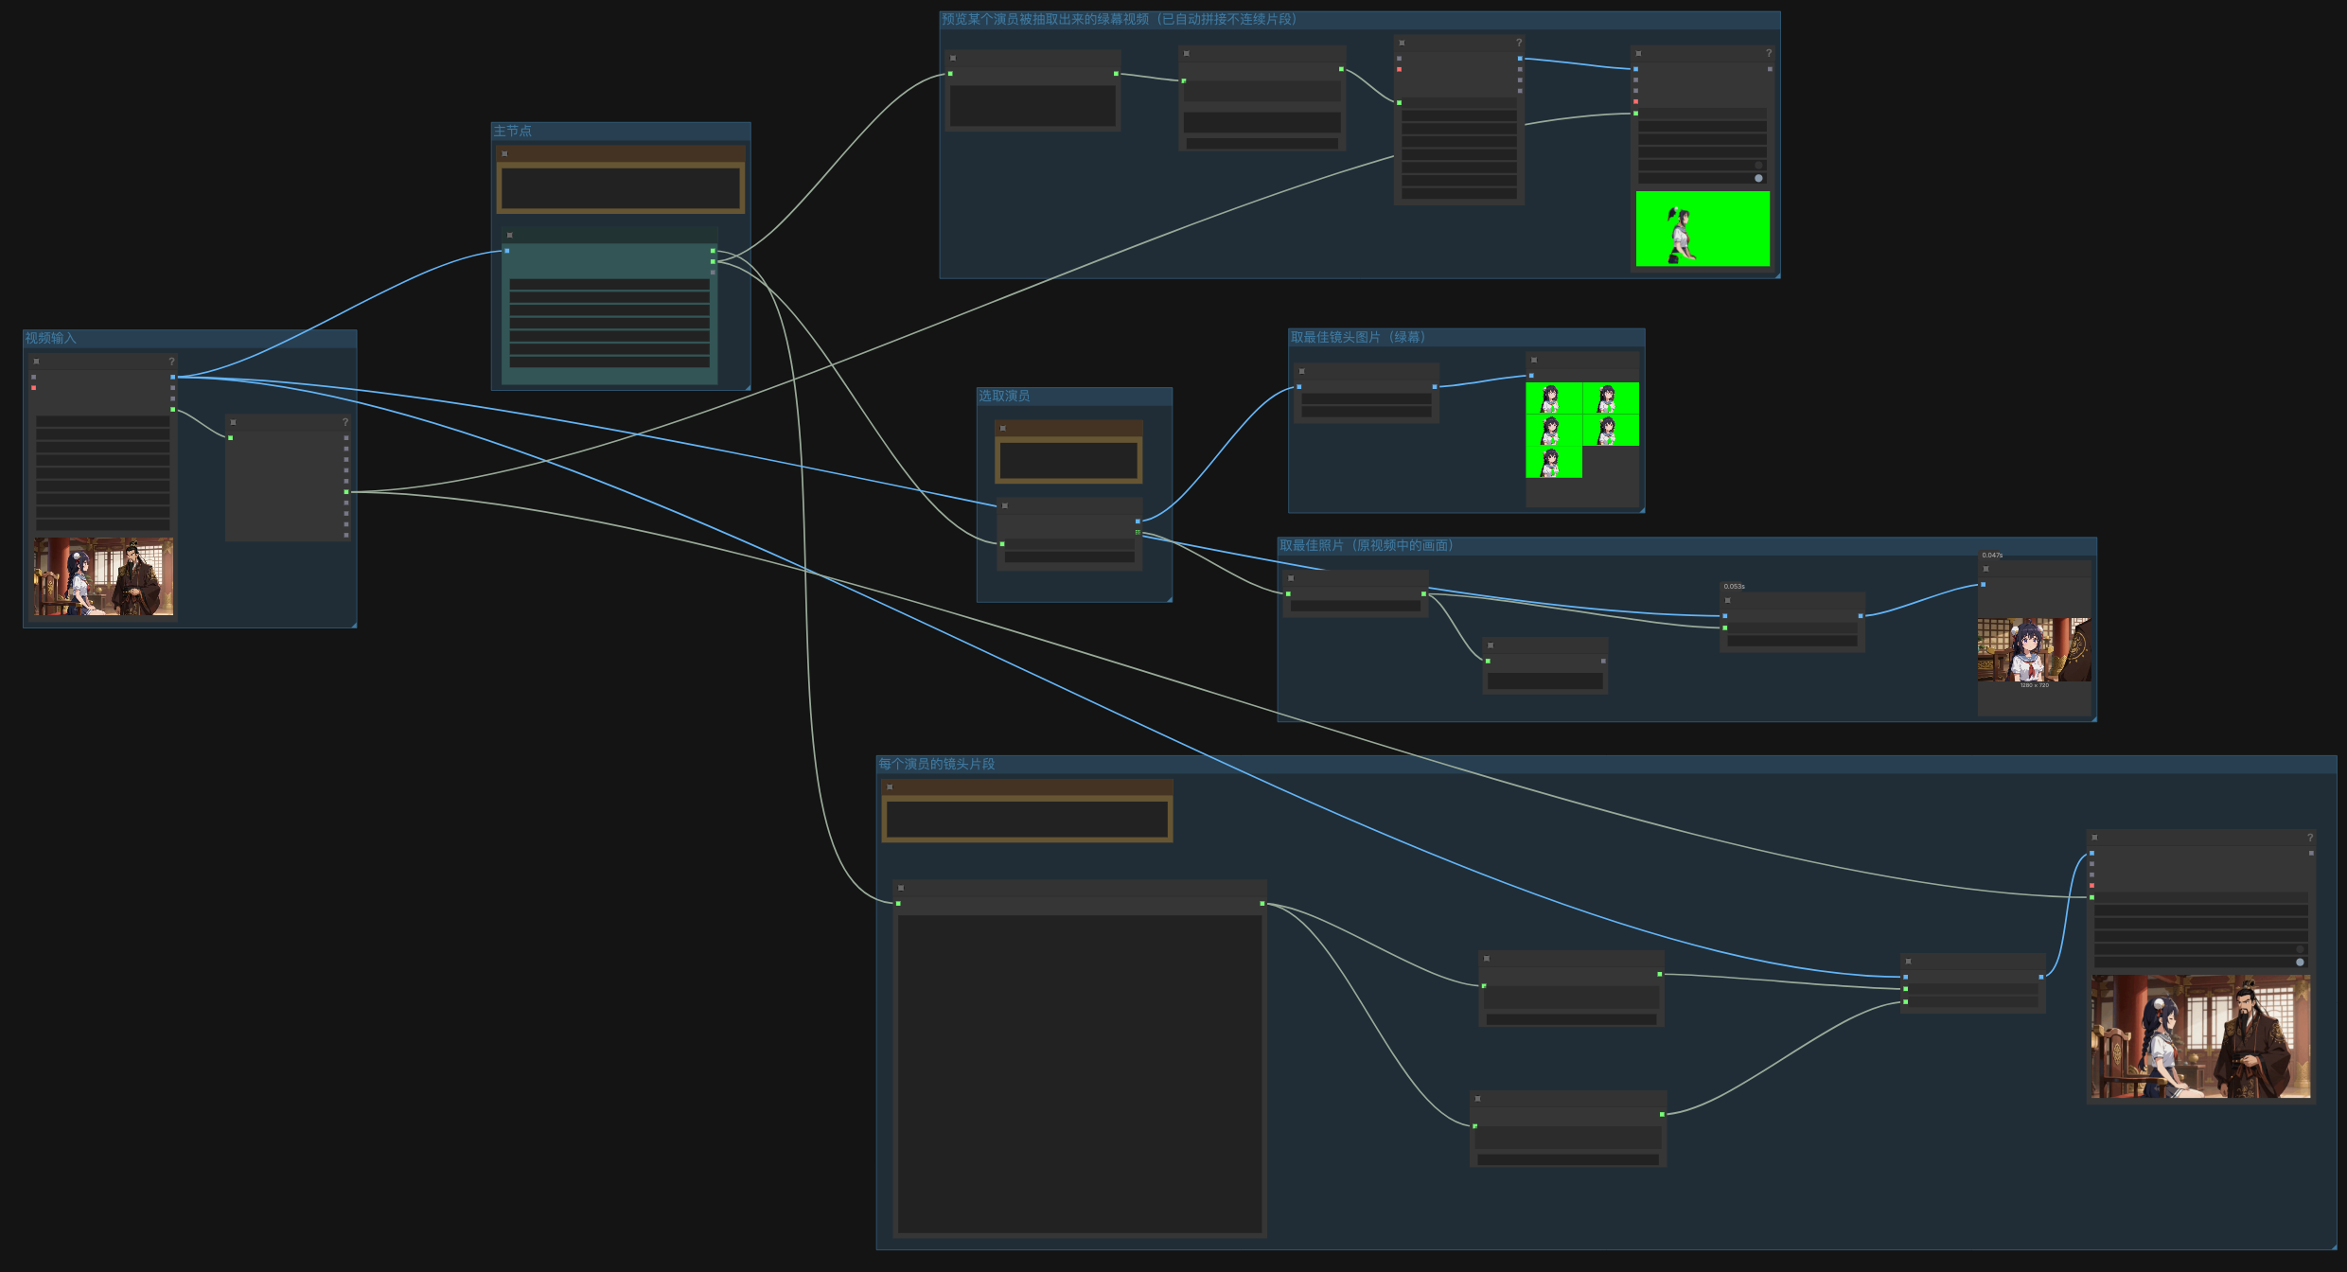Image resolution: width=2347 pixels, height=1272 pixels.
Task: Open output video preview in 每个演员的镜头片段 group
Action: [2201, 1036]
